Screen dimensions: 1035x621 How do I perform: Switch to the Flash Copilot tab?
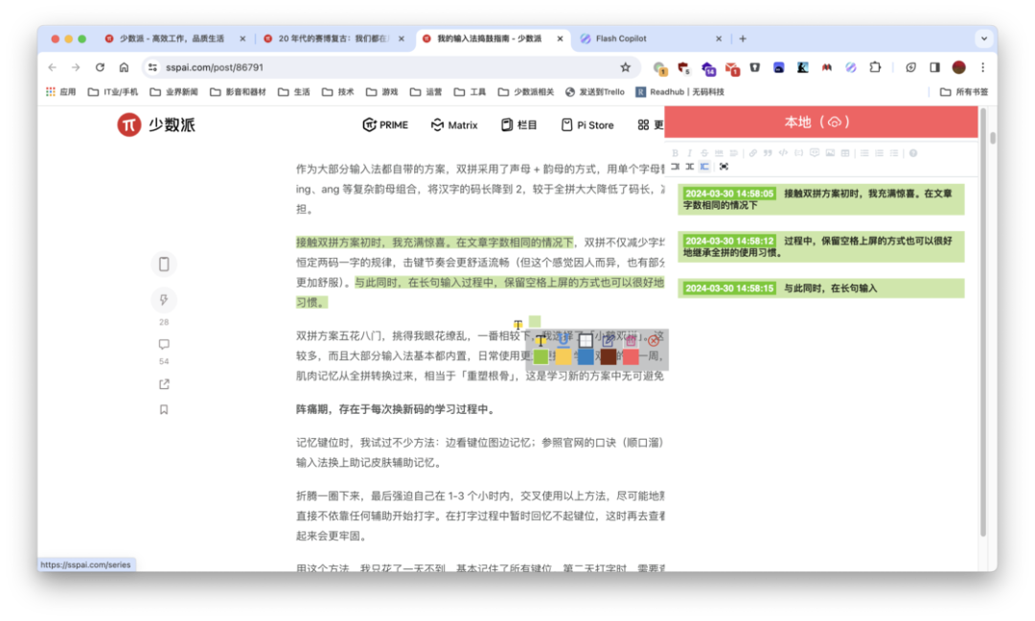pyautogui.click(x=651, y=39)
